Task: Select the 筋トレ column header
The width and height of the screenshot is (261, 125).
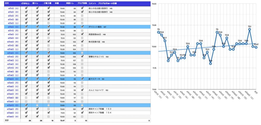Action: point(37,4)
